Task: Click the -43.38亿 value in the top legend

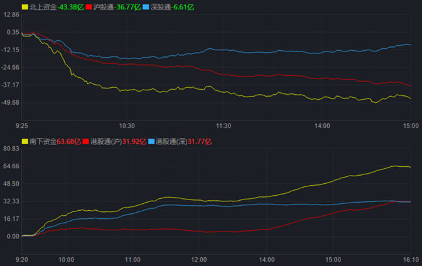Action: click(x=70, y=7)
